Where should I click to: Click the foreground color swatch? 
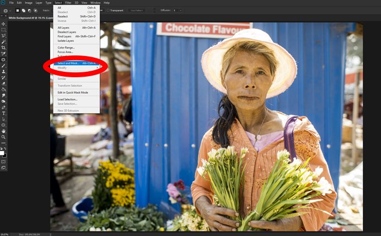pos(3,152)
